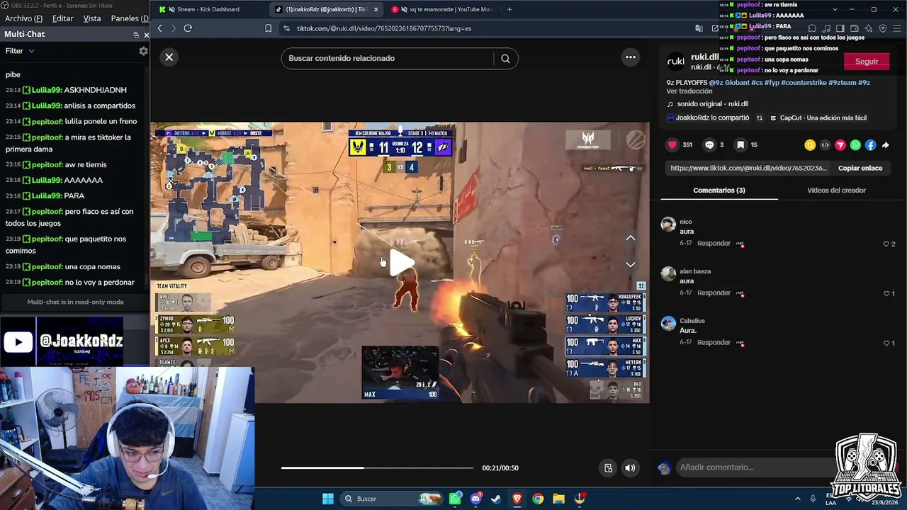Open Brave browser from the taskbar
Image resolution: width=907 pixels, height=510 pixels.
[x=517, y=499]
